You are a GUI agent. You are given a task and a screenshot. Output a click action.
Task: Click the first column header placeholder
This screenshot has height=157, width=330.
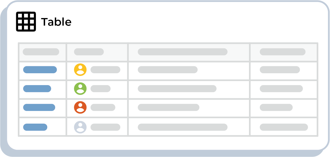click(x=41, y=52)
